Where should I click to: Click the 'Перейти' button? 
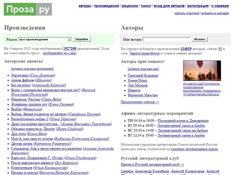pyautogui.click(x=82, y=39)
